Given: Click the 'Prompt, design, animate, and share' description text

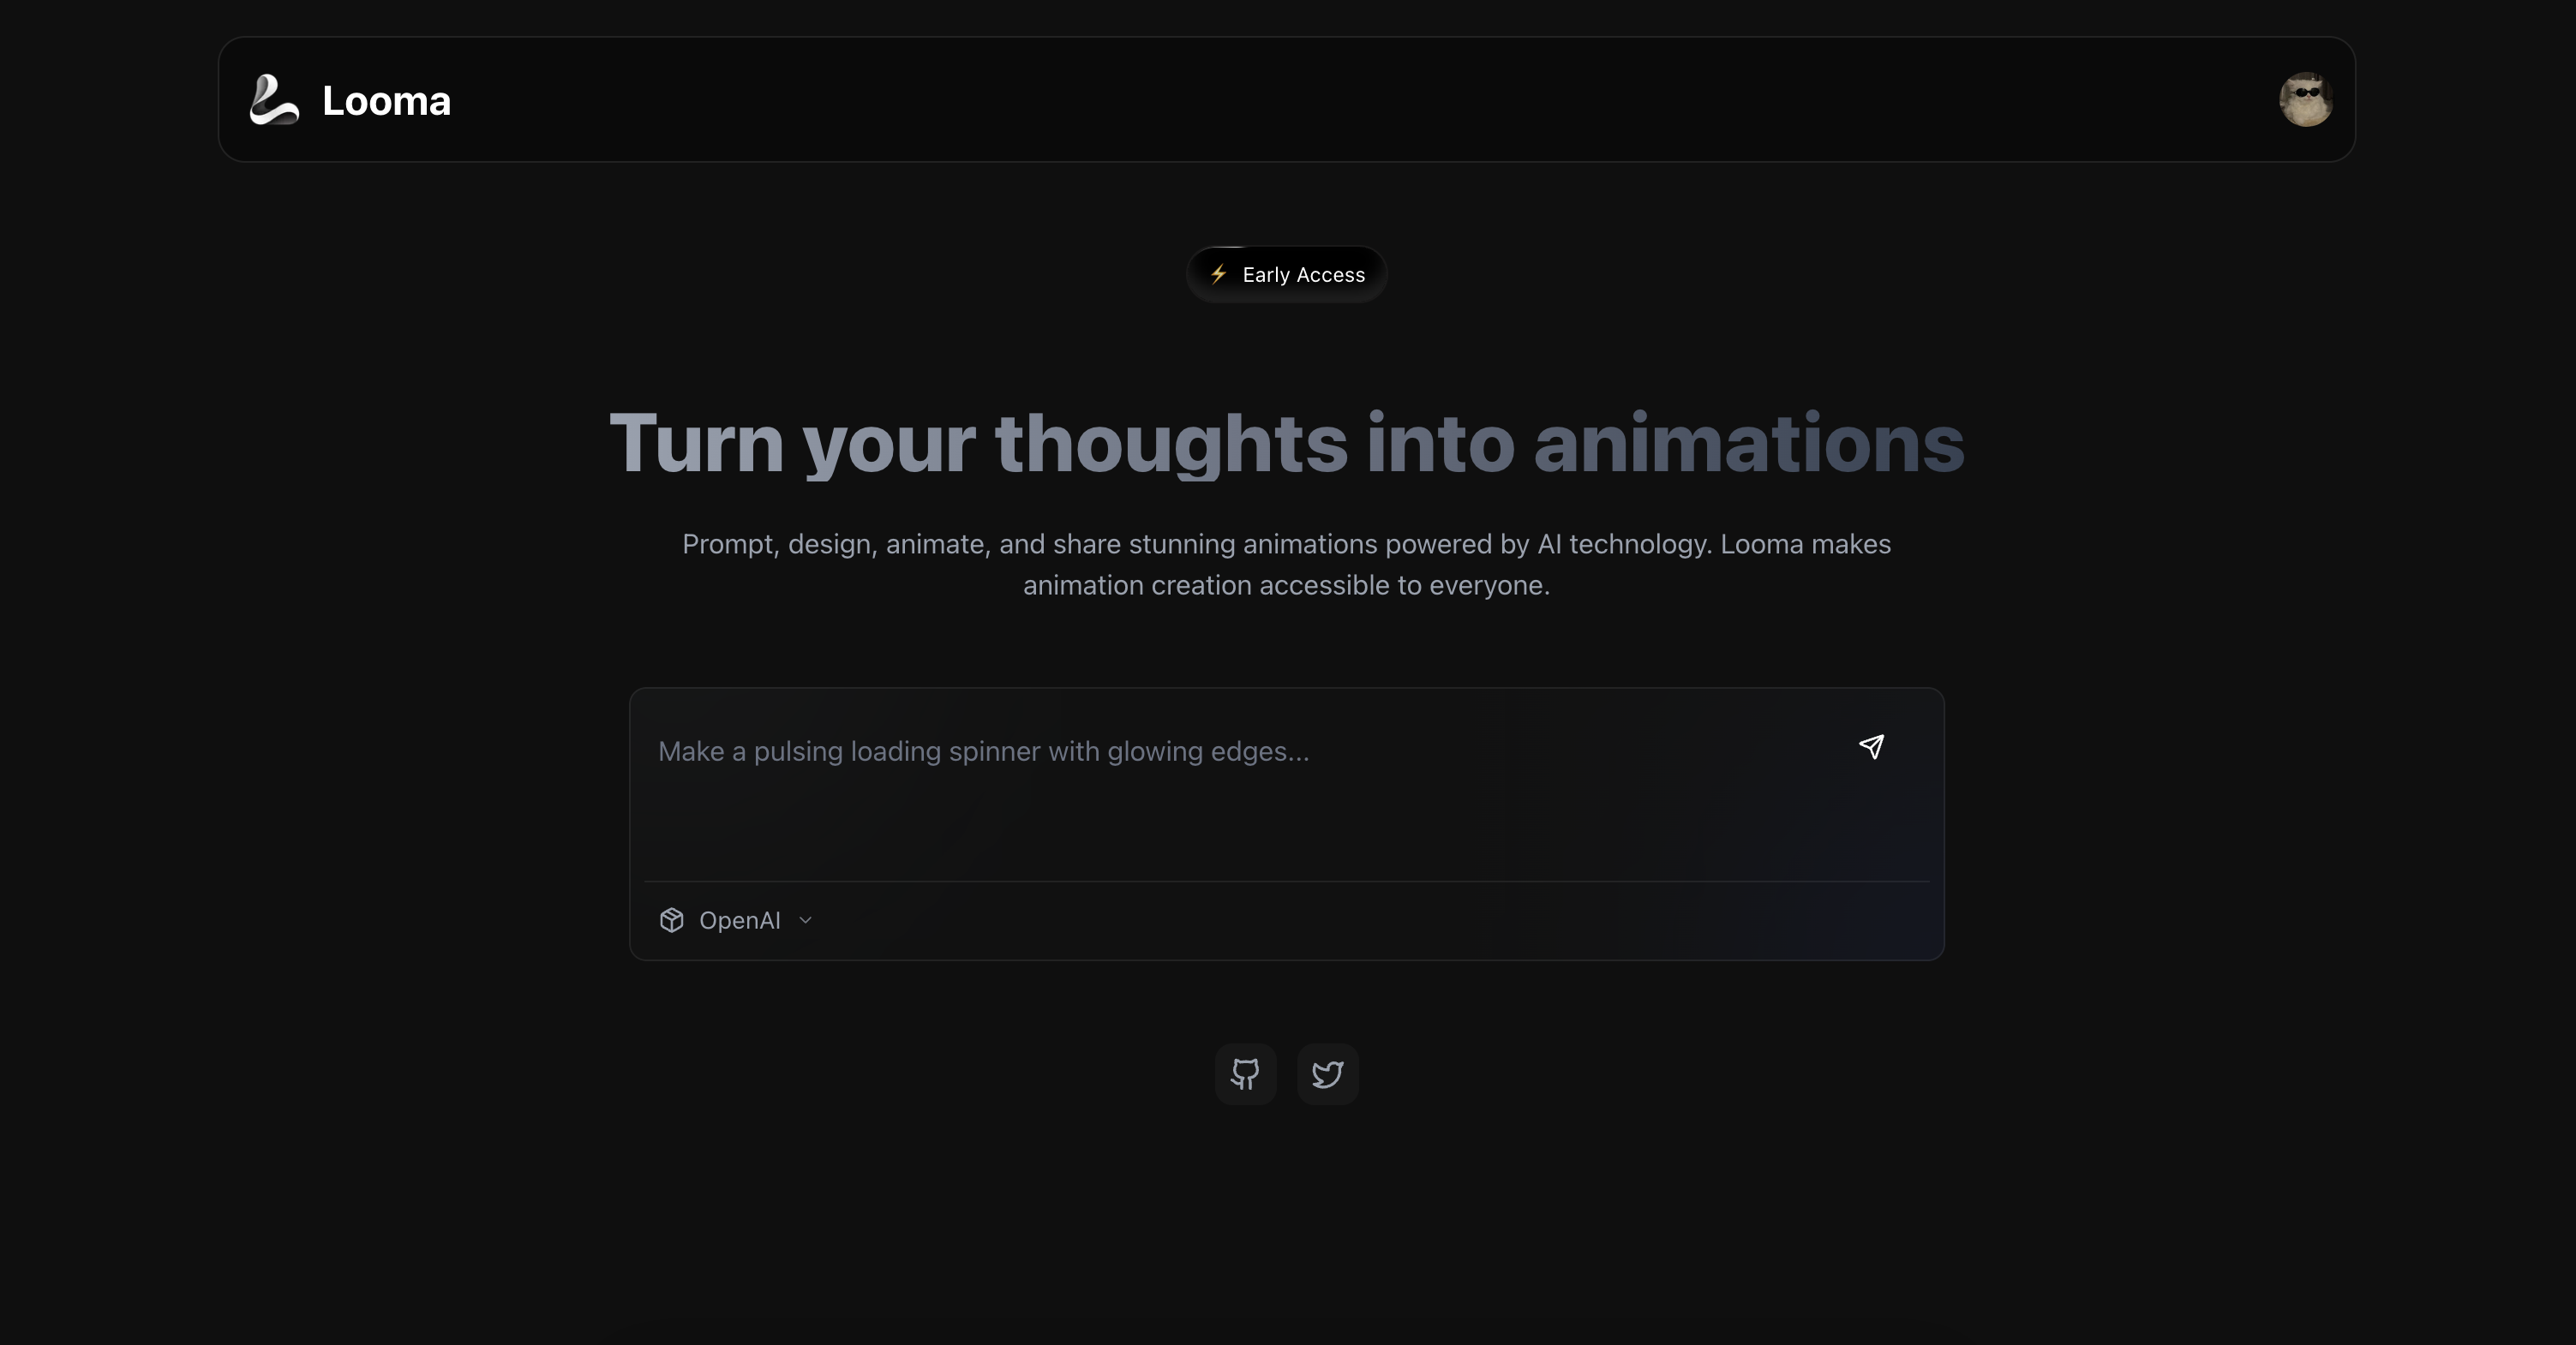Looking at the screenshot, I should tap(1287, 564).
